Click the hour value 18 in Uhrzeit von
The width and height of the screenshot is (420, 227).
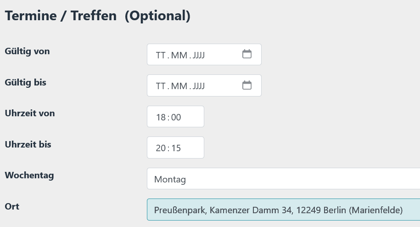point(161,117)
